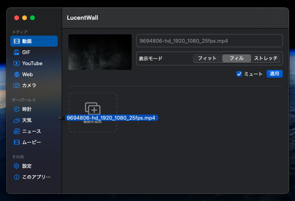Click the YouTube play icon
The height and width of the screenshot is (201, 295).
tap(17, 63)
